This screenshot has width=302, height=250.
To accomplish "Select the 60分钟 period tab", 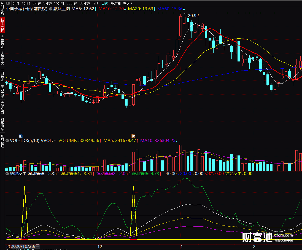I will (85, 3).
